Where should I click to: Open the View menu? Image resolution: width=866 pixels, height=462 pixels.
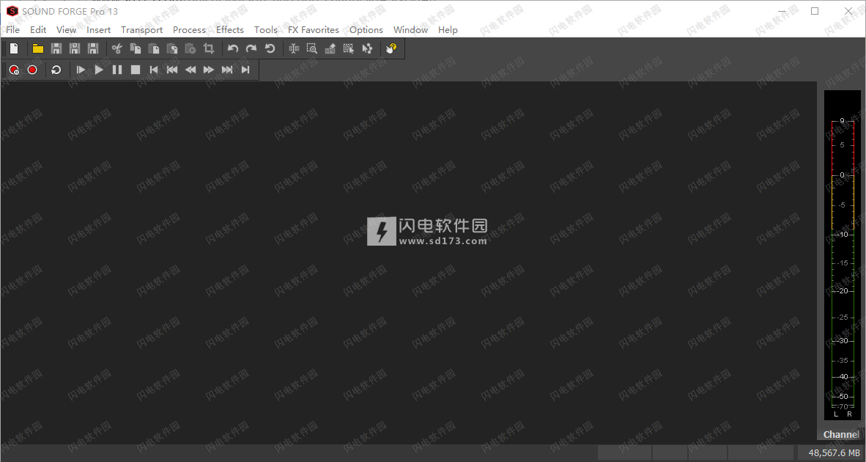point(66,30)
